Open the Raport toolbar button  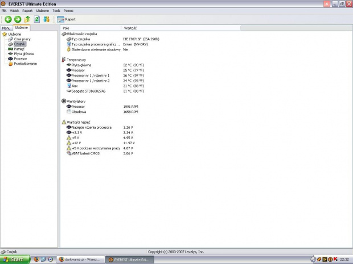pyautogui.click(x=67, y=19)
